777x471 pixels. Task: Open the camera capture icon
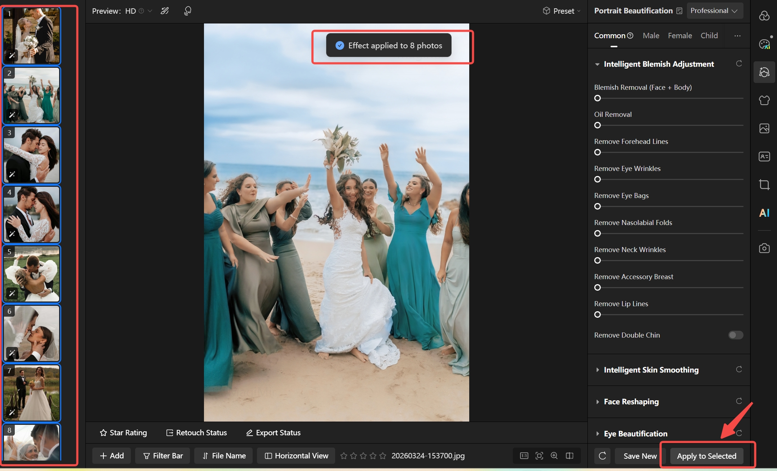click(764, 248)
